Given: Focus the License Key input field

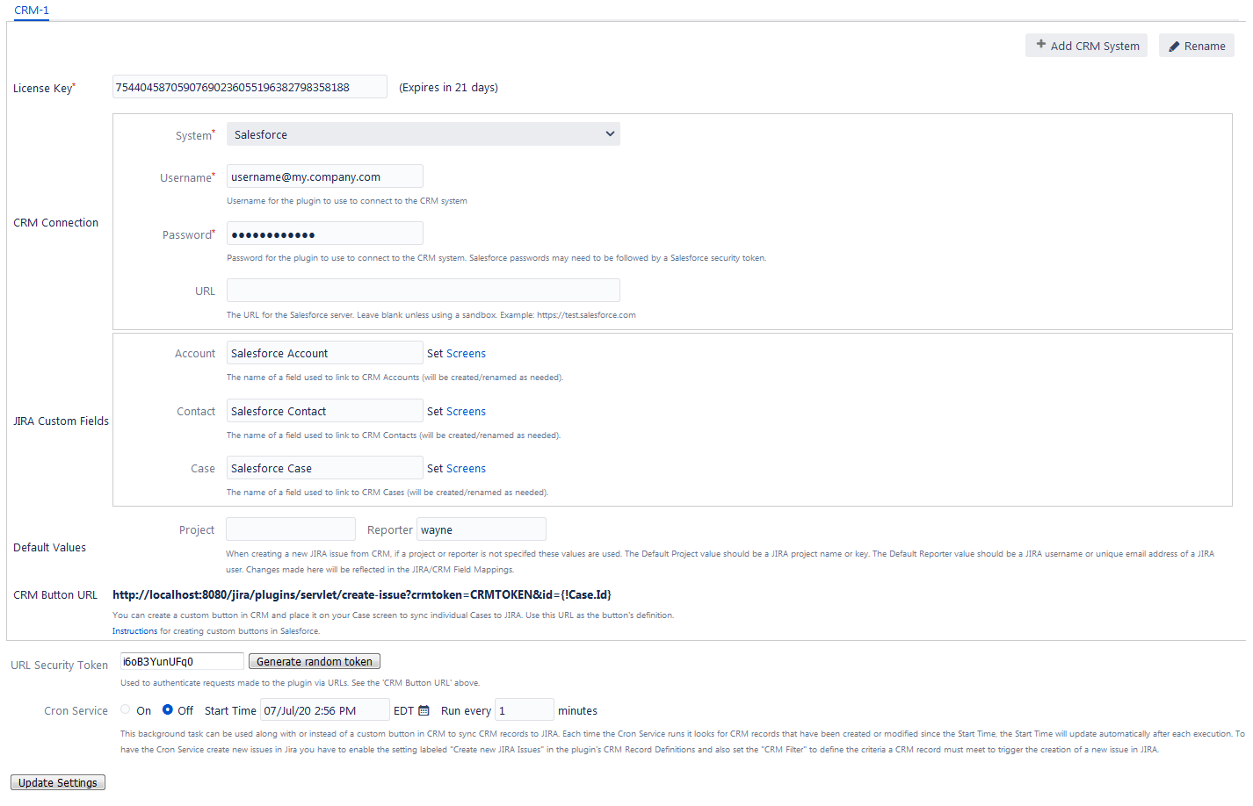Looking at the screenshot, I should point(250,87).
